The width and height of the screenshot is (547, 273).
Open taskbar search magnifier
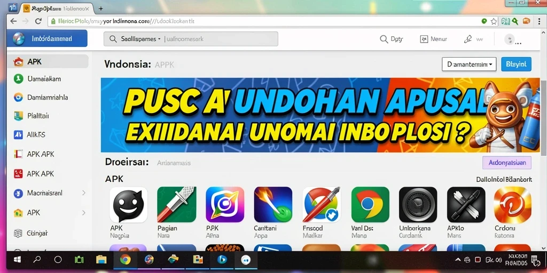(37, 260)
